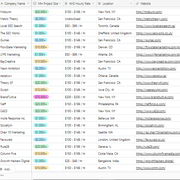
Task: Click the $200 - $300 / hr cell
Action: 80,97
